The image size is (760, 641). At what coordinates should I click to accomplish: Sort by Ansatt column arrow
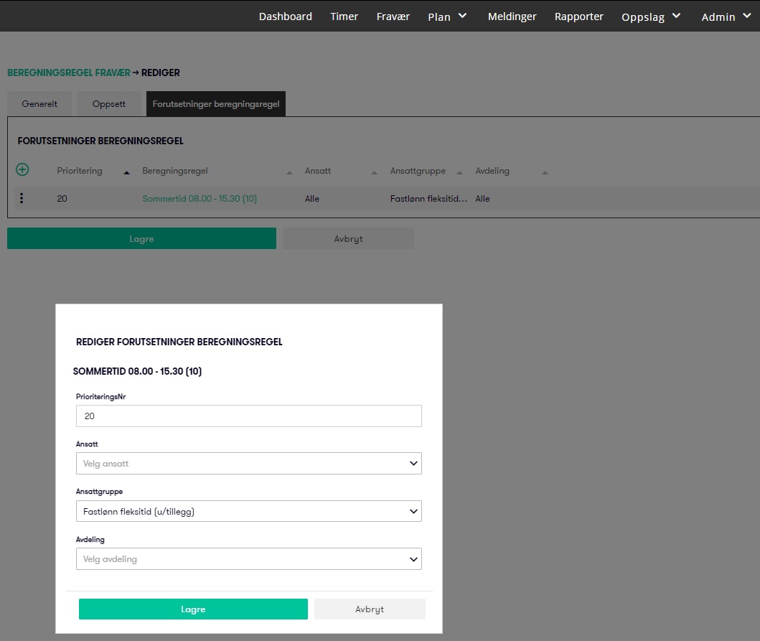pos(373,172)
